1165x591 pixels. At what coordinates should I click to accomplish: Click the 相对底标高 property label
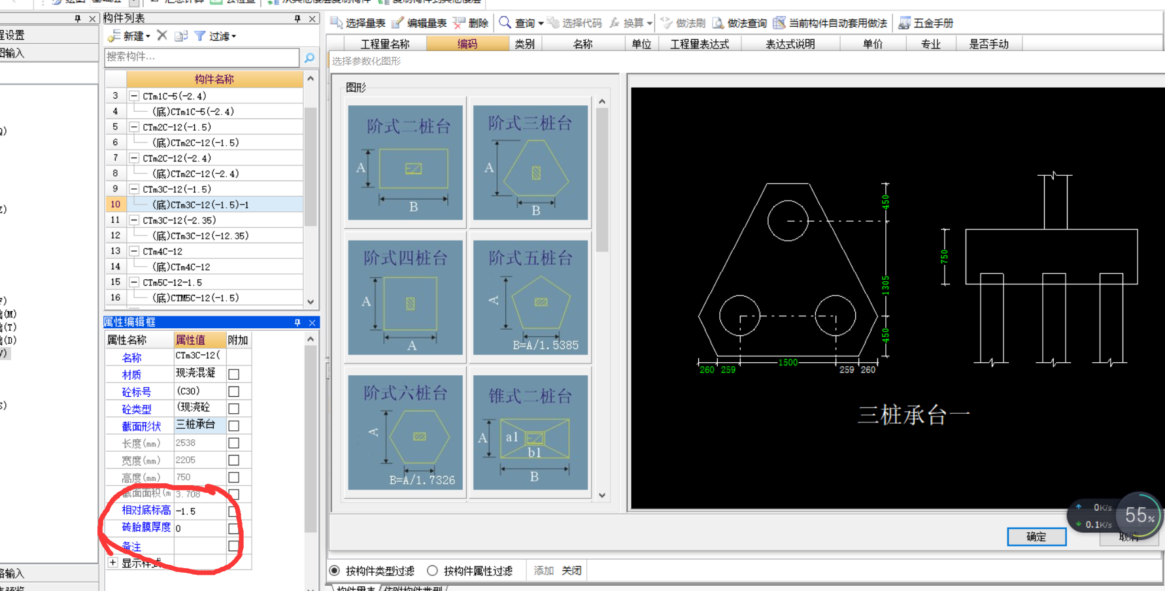click(146, 510)
